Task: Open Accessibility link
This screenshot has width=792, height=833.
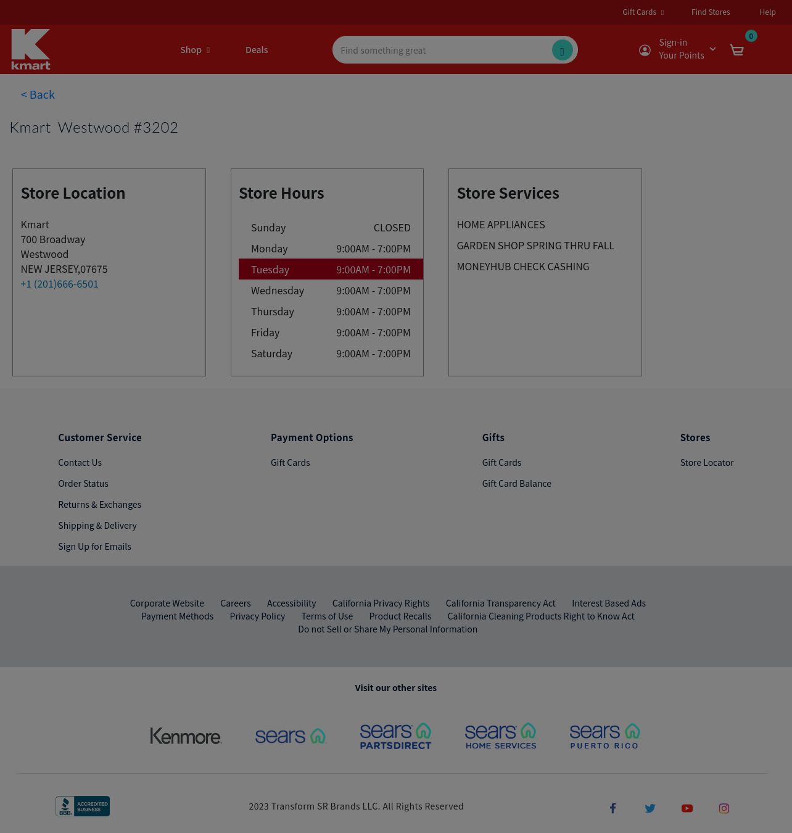Action: 291,603
